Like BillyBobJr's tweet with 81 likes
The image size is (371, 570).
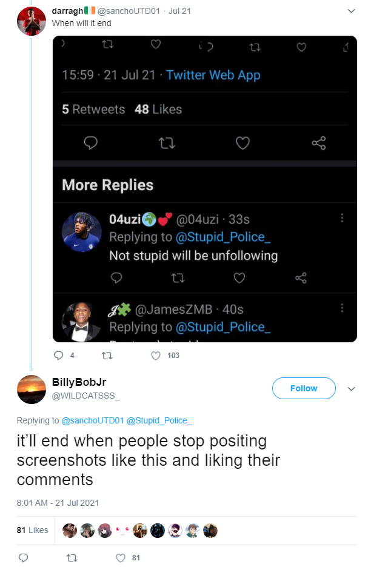[121, 558]
